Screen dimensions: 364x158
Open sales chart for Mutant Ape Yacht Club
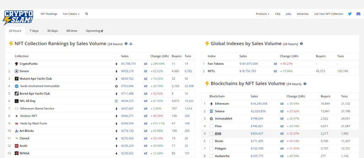pyautogui.click(x=145, y=79)
